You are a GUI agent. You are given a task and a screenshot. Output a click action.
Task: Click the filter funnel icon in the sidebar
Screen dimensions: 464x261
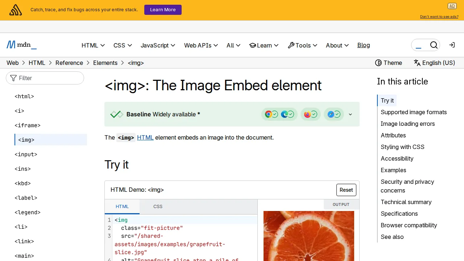13,78
